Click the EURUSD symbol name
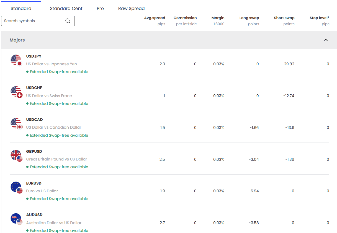337x233 pixels. [34, 183]
